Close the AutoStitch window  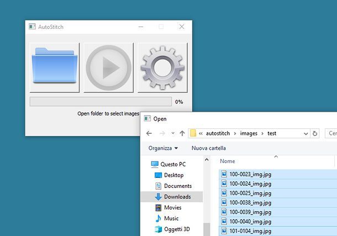[x=182, y=27]
